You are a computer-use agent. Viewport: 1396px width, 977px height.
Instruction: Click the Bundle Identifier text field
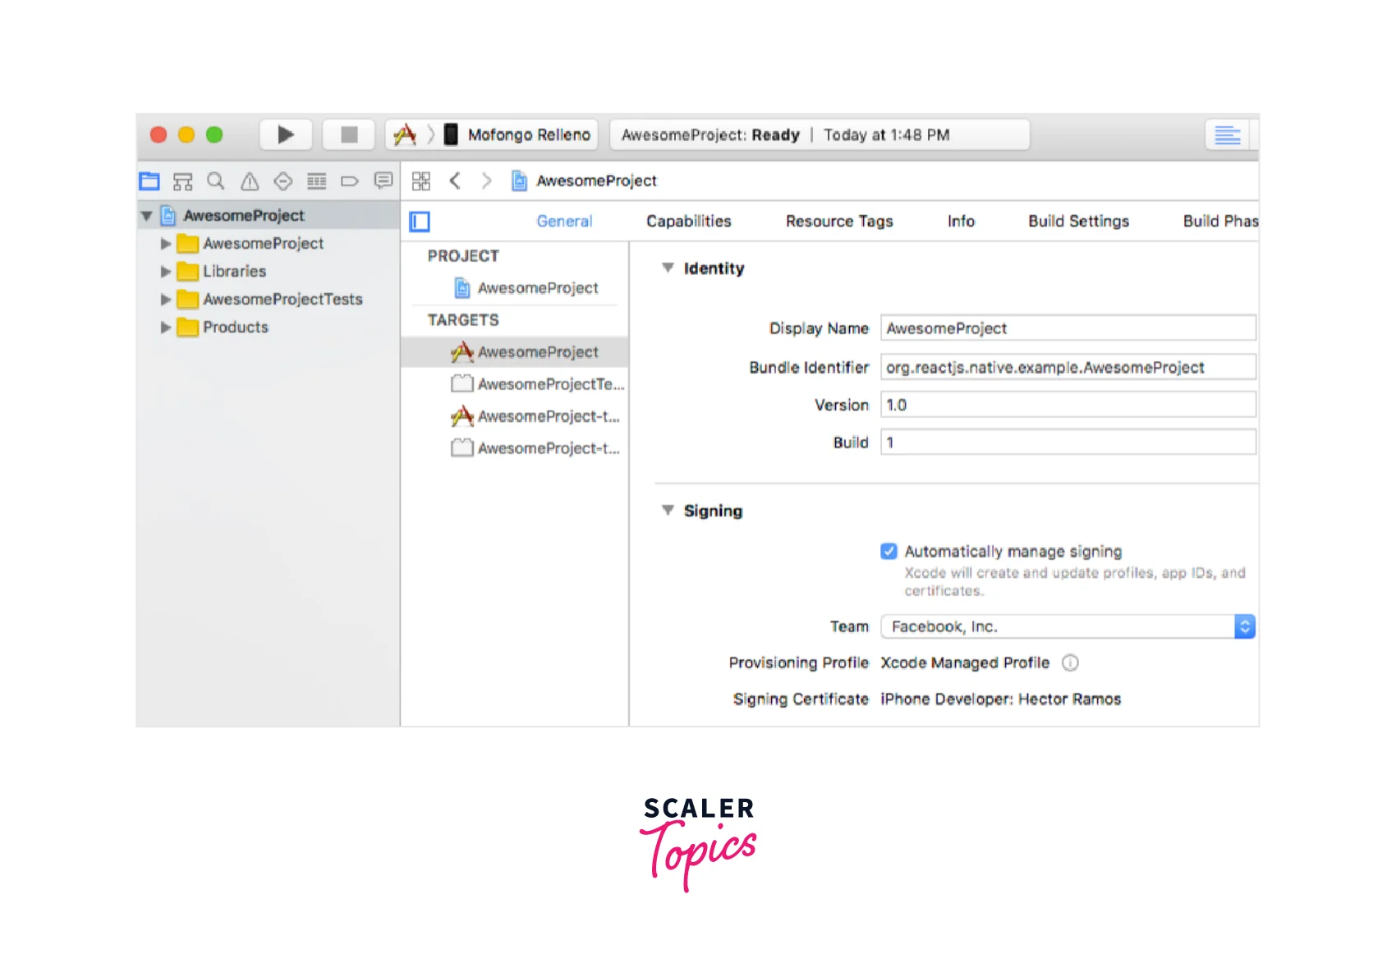[x=1068, y=368]
